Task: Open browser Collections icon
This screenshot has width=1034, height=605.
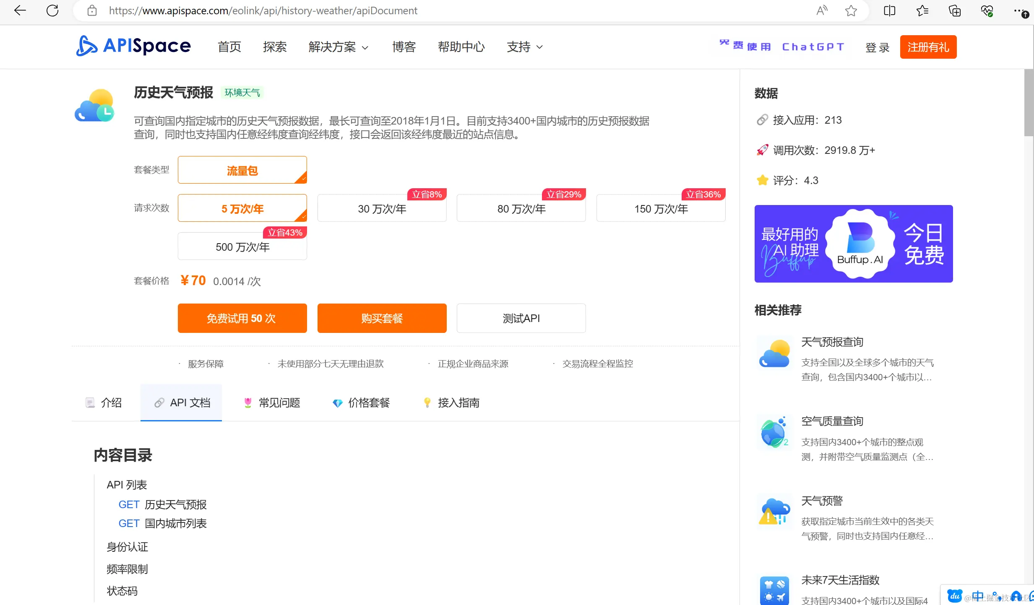Action: coord(954,10)
